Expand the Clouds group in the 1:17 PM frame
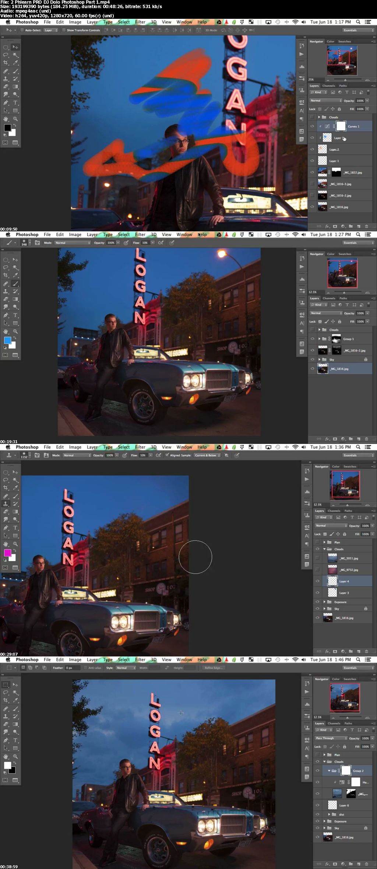377x869 pixels. (x=319, y=117)
